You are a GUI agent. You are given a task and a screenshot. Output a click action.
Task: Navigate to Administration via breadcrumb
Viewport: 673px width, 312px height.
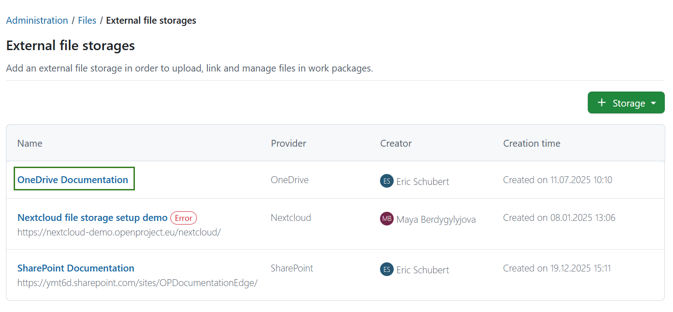(37, 20)
